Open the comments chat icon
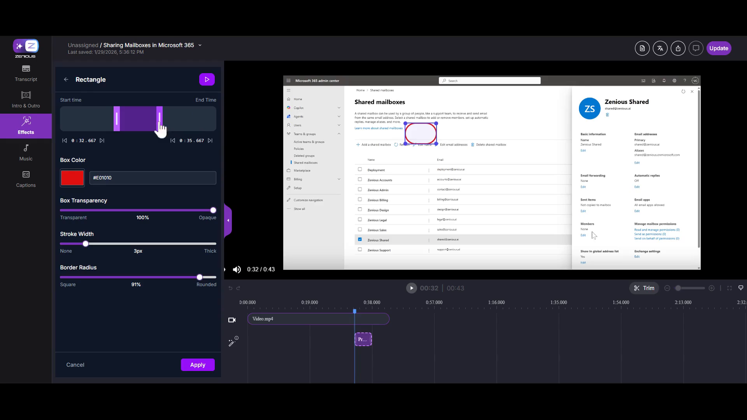 pyautogui.click(x=696, y=48)
